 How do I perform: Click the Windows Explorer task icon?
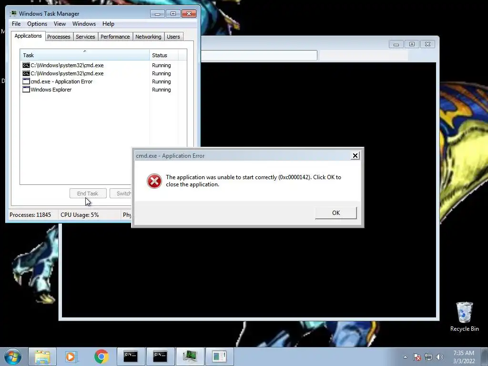(x=26, y=89)
